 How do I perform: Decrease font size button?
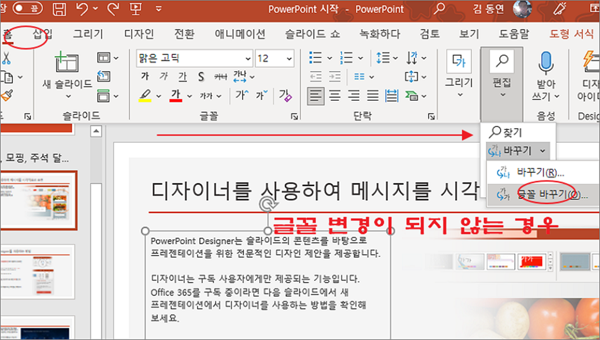tap(262, 95)
